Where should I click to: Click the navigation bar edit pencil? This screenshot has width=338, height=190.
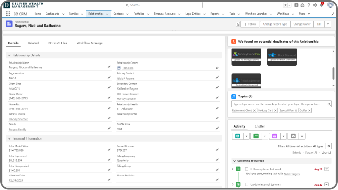point(333,14)
